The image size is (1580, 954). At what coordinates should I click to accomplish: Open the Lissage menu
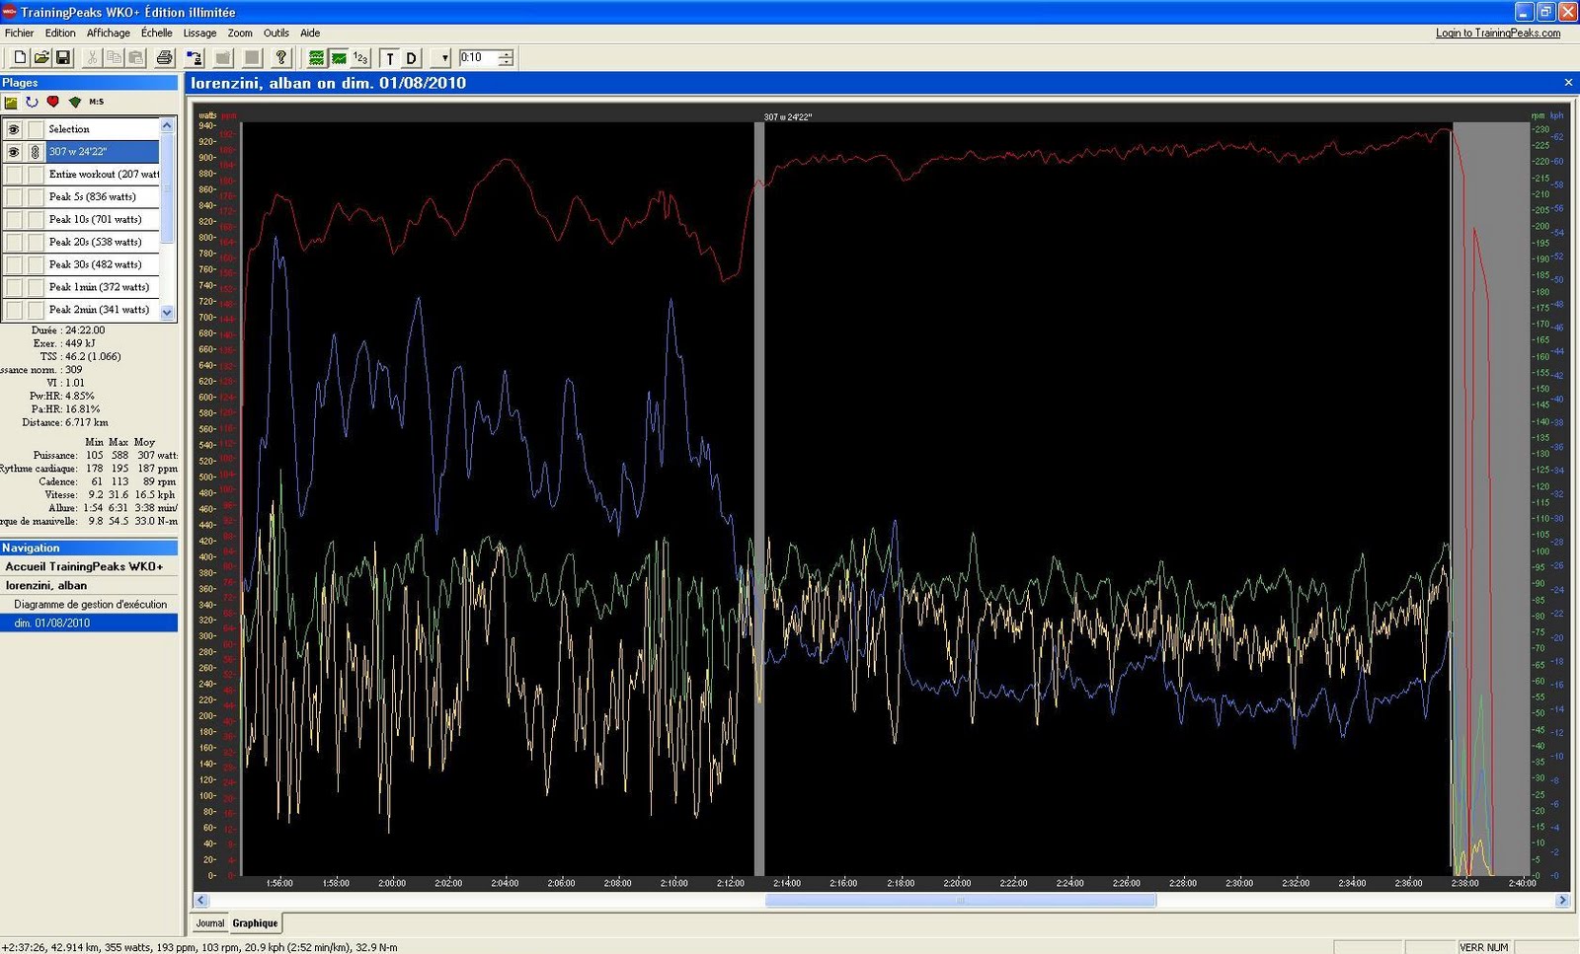click(199, 33)
